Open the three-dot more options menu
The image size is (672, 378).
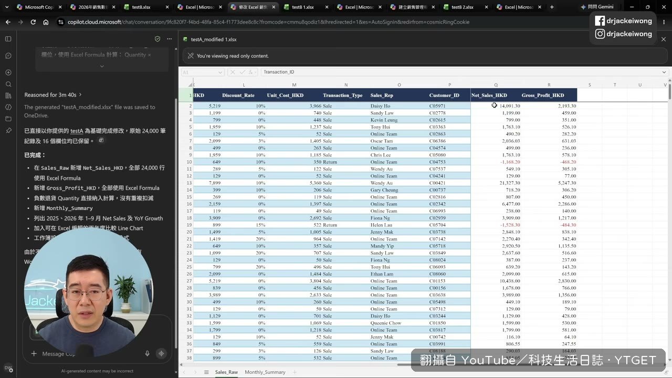pyautogui.click(x=169, y=39)
